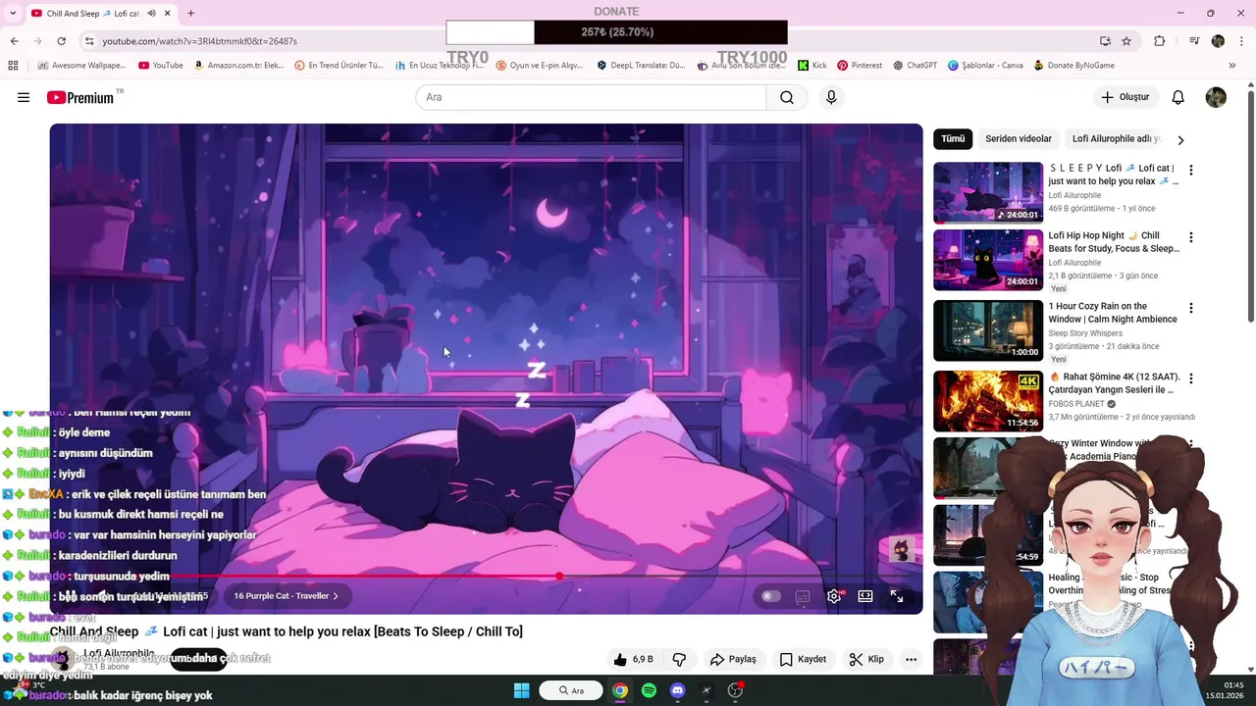Open the tab search dropdown arrow
Image resolution: width=1256 pixels, height=706 pixels.
pos(12,13)
